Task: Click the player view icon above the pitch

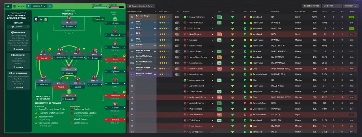Action: [36, 19]
